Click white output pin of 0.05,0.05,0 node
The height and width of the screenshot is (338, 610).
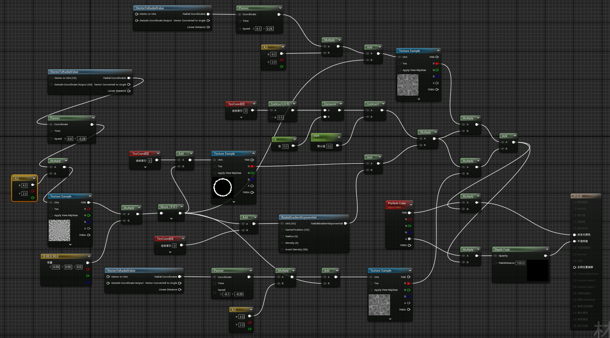pos(88,263)
